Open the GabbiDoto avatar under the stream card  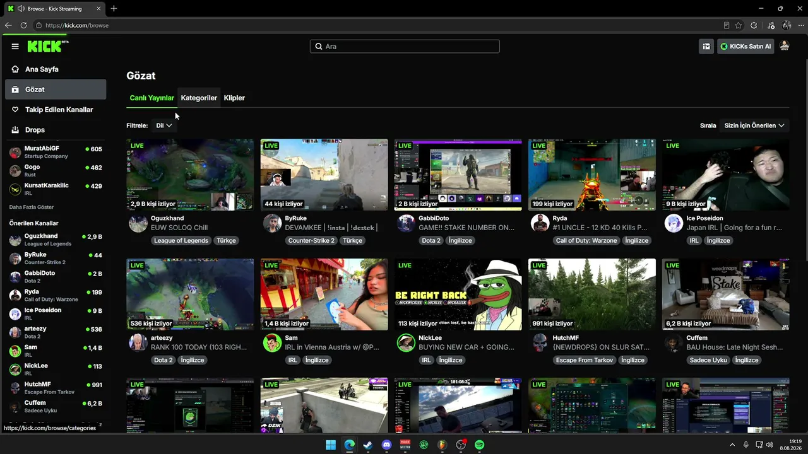tap(406, 223)
